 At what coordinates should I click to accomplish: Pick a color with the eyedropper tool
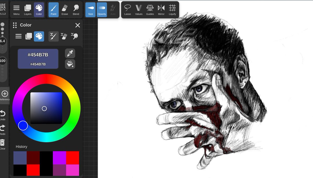(x=70, y=54)
